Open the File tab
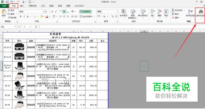 coord(4,6)
